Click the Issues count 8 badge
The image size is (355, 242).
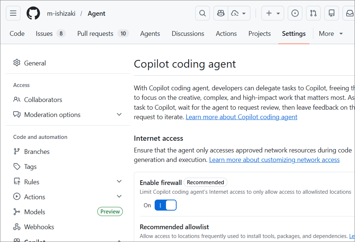61,34
